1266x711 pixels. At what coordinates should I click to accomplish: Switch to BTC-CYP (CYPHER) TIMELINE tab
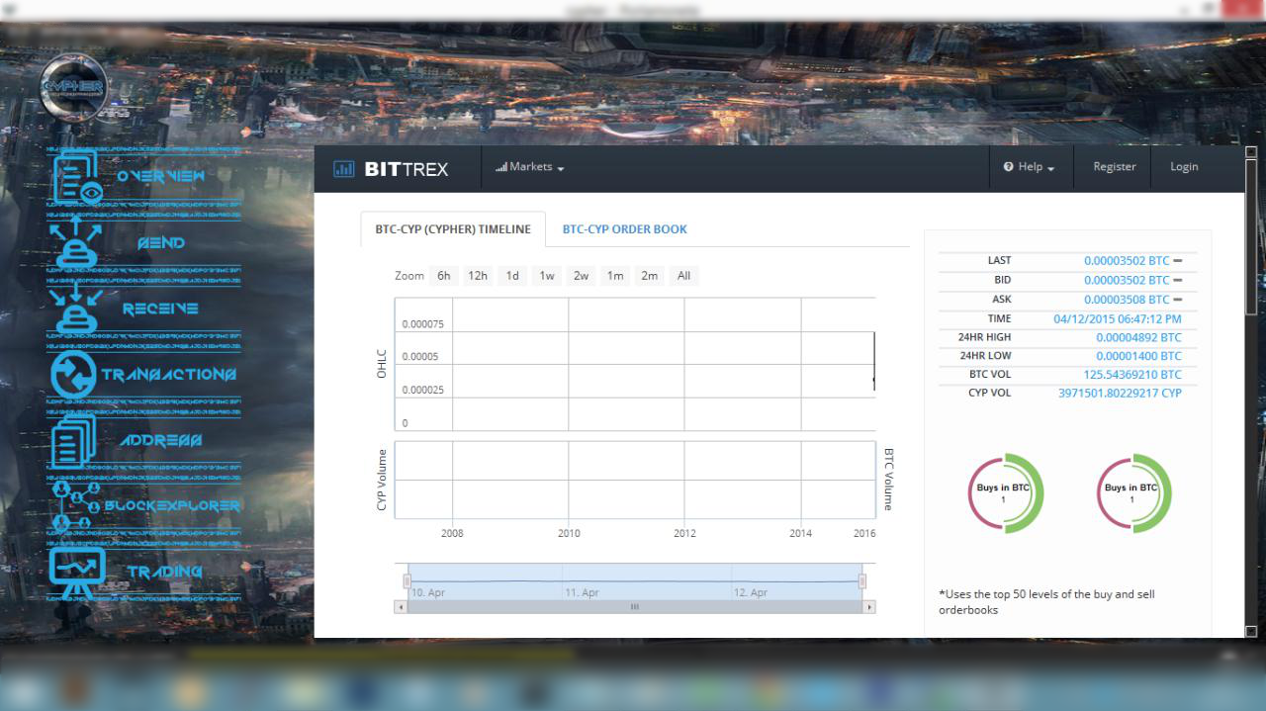[453, 229]
